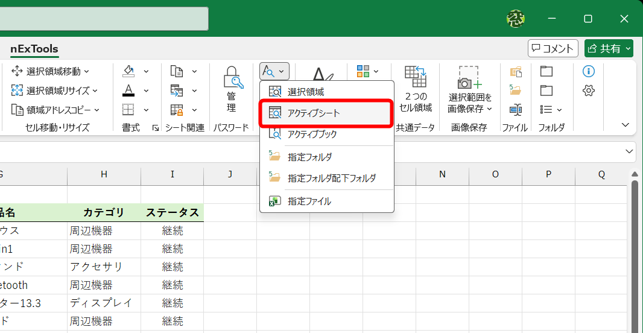Click the folder-with-document icon in ファイル group
This screenshot has height=333, width=643.
coord(516,71)
